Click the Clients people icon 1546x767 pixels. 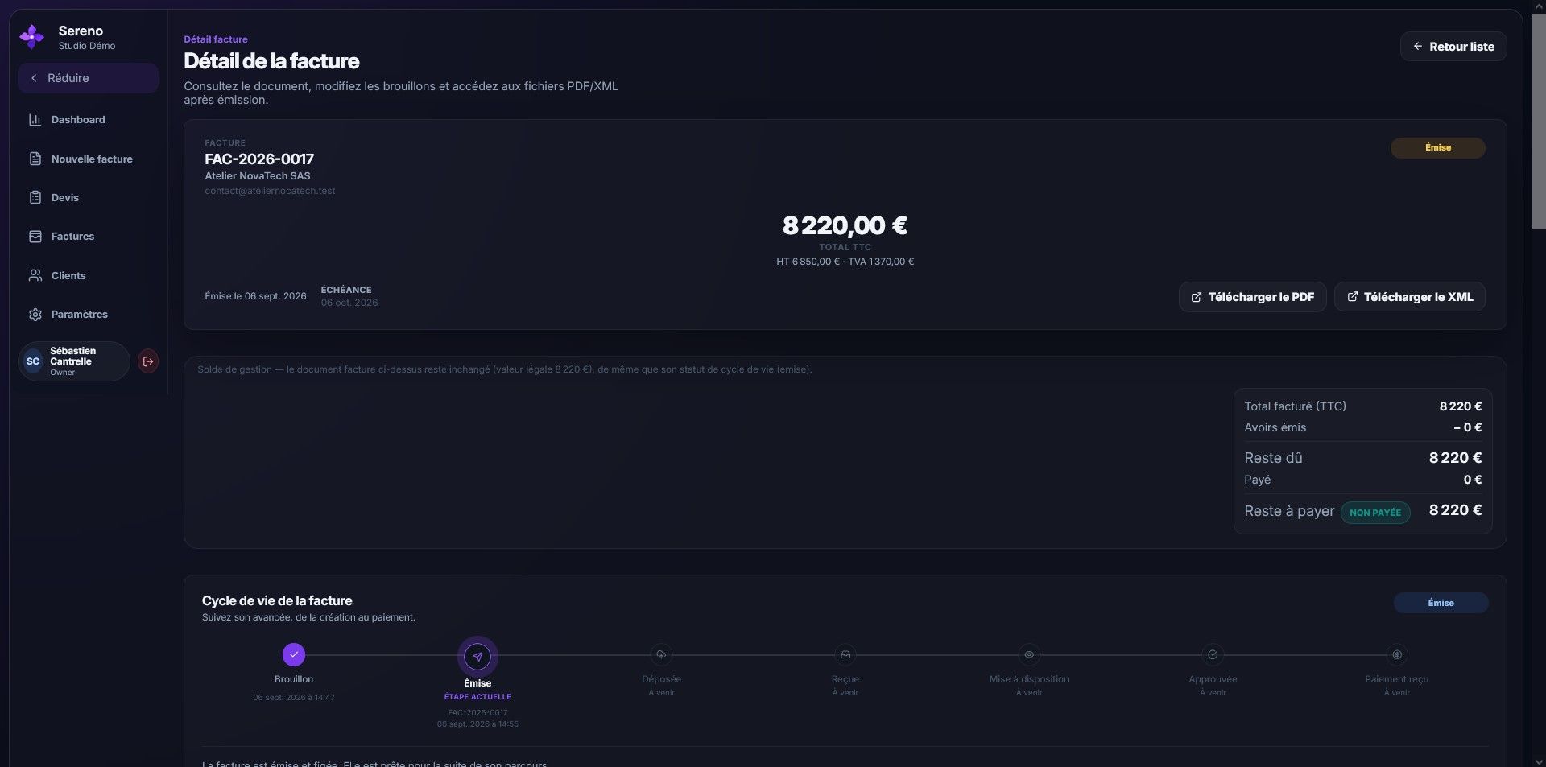point(35,276)
